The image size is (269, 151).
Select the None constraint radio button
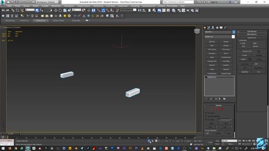240,43
